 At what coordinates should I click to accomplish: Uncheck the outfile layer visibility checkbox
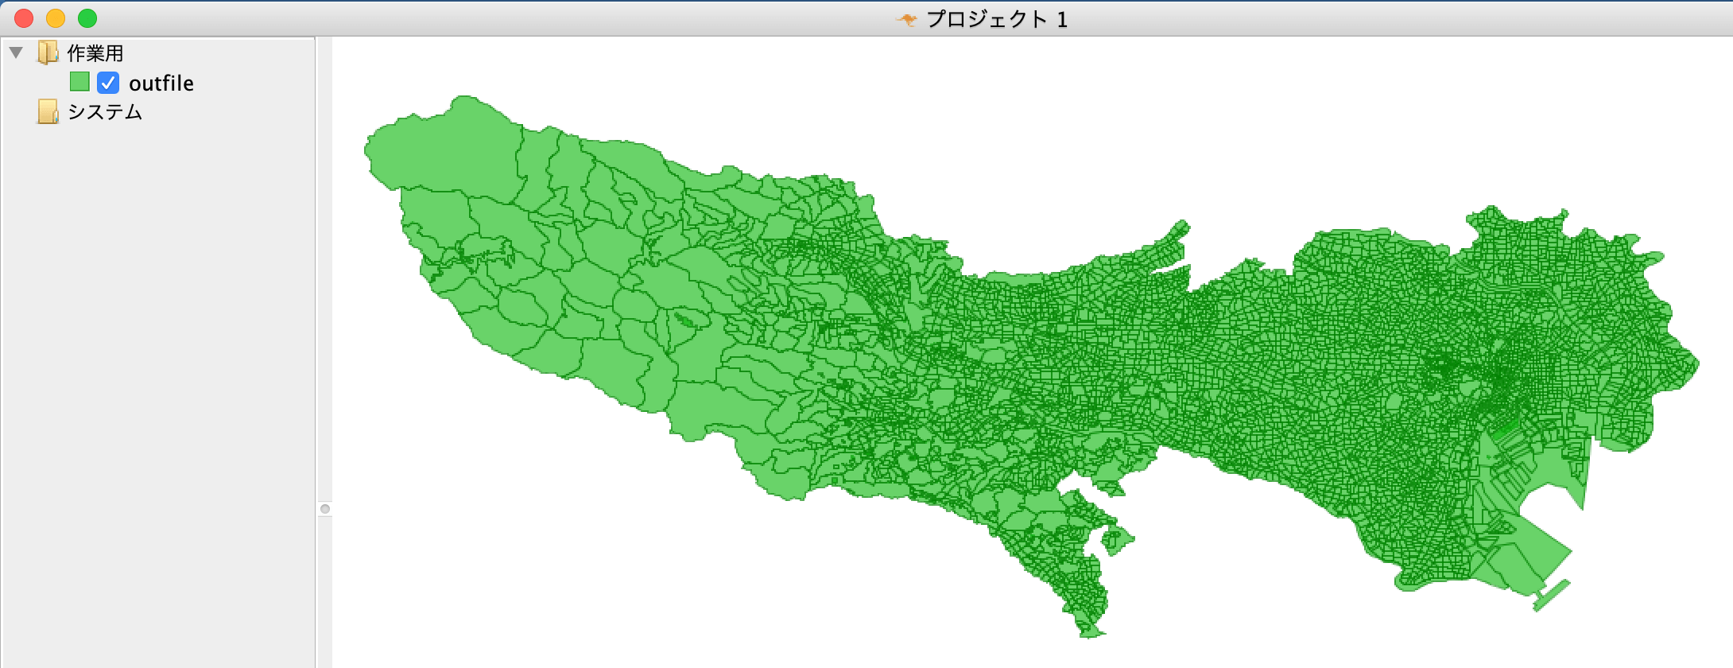click(x=108, y=83)
